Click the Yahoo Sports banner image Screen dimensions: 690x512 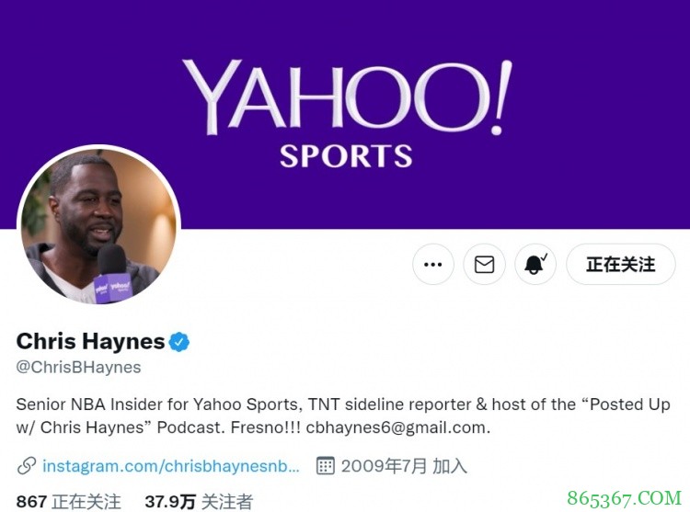(345, 114)
